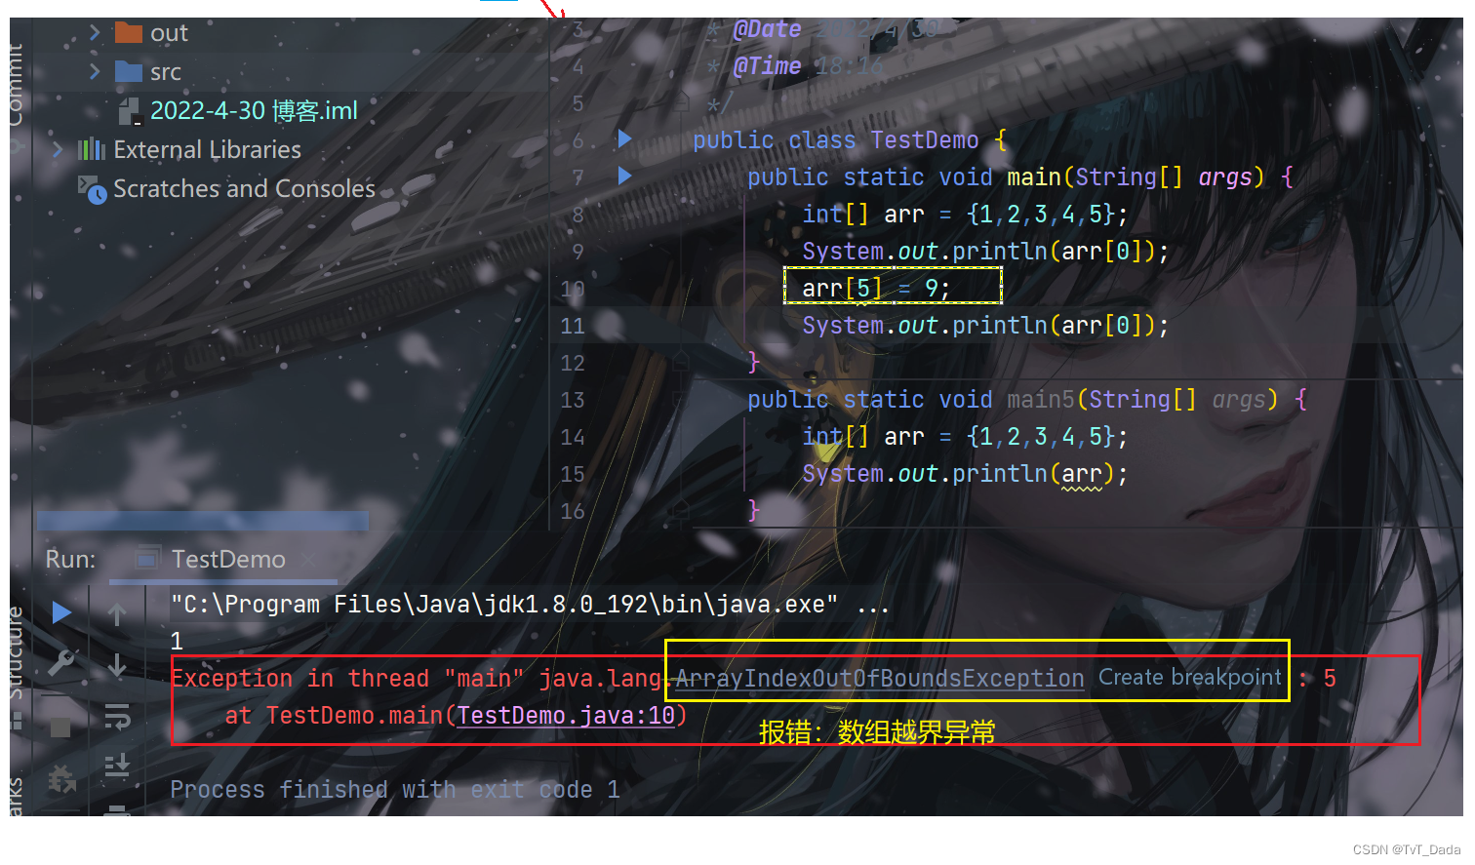The width and height of the screenshot is (1475, 865).
Task: Click the '@Time' doc comment tag
Action: pos(767,66)
